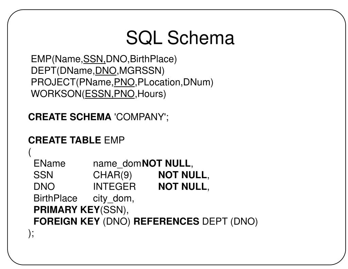The height and width of the screenshot is (269, 348).
Task: Click the REFERENCES keyword
Action: 166,221
